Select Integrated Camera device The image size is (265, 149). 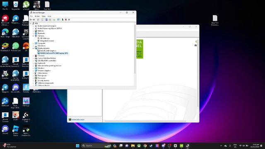(x=47, y=41)
